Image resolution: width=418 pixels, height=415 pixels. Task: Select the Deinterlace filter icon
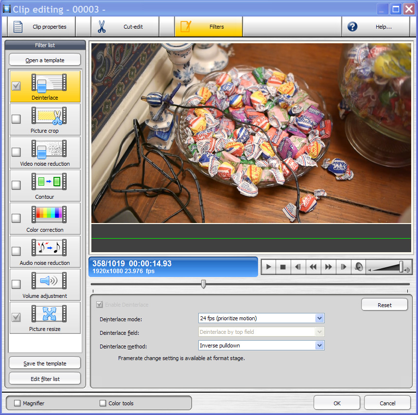pos(49,83)
